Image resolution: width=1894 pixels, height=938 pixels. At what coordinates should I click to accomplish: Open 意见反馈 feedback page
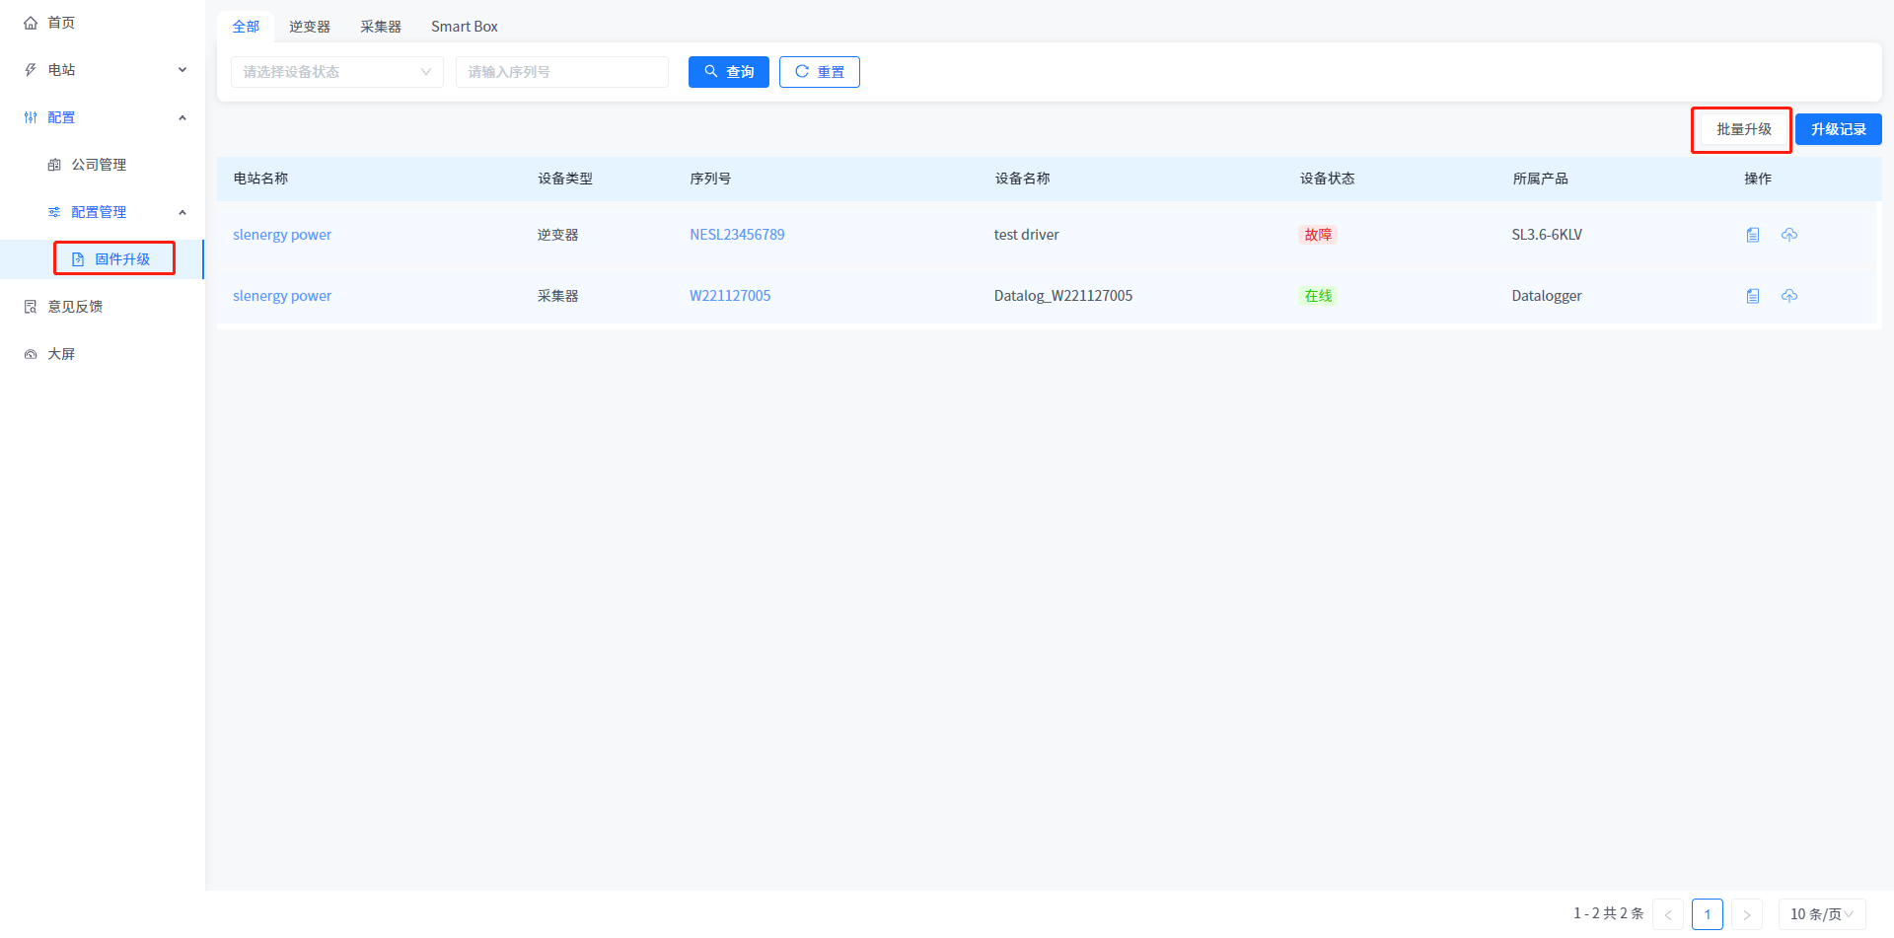pos(75,307)
